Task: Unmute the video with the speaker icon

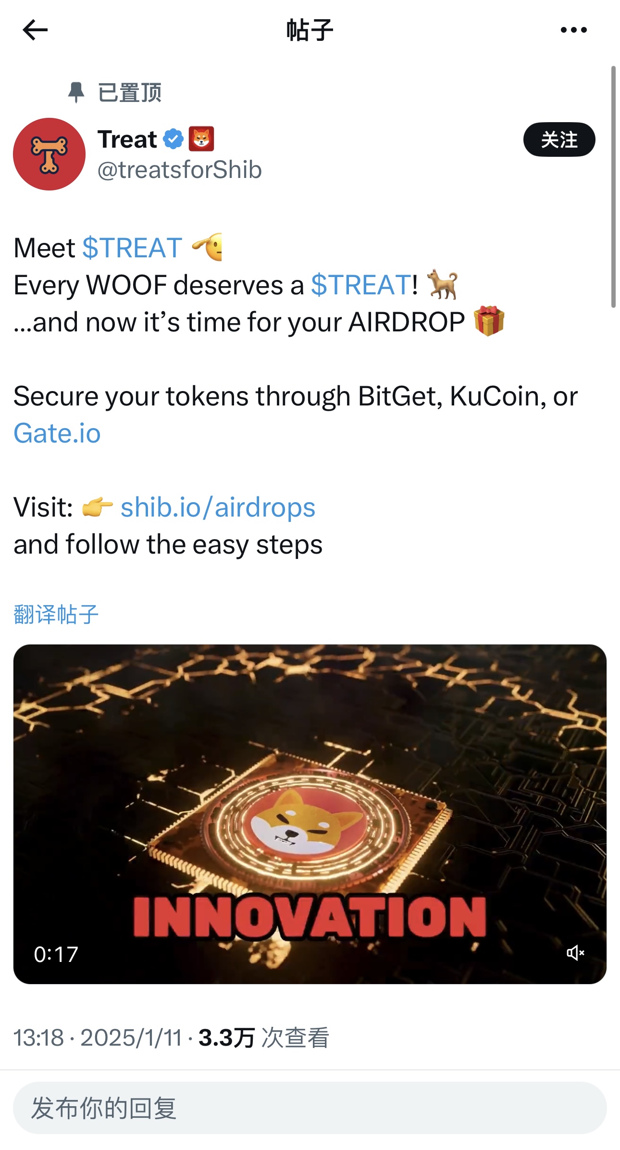Action: pyautogui.click(x=575, y=952)
